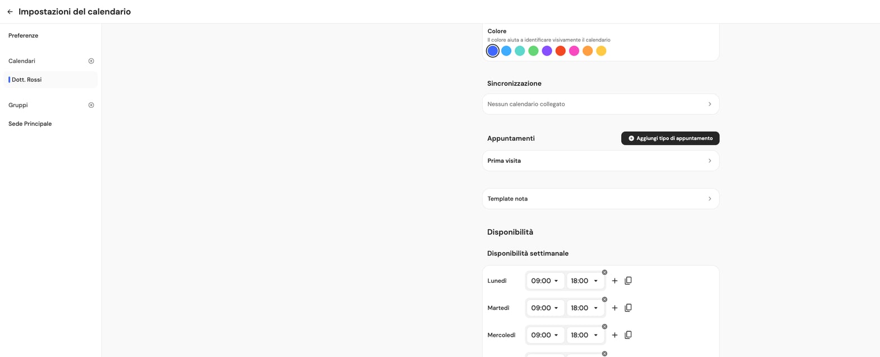Click the Lunedì day label
880x357 pixels.
(x=497, y=281)
